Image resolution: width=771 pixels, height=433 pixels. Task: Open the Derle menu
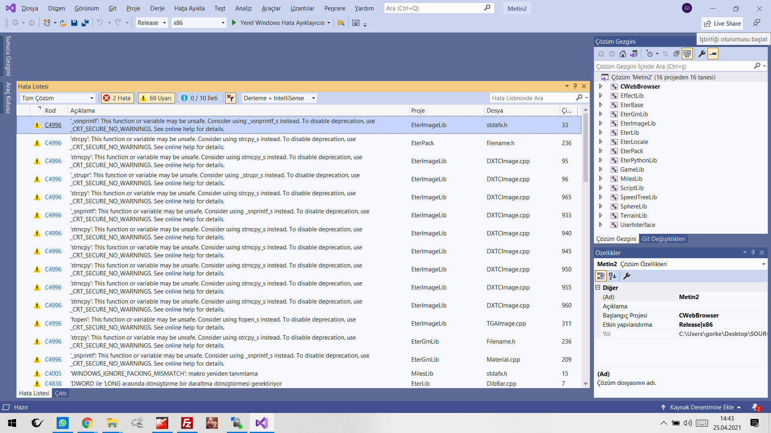157,8
